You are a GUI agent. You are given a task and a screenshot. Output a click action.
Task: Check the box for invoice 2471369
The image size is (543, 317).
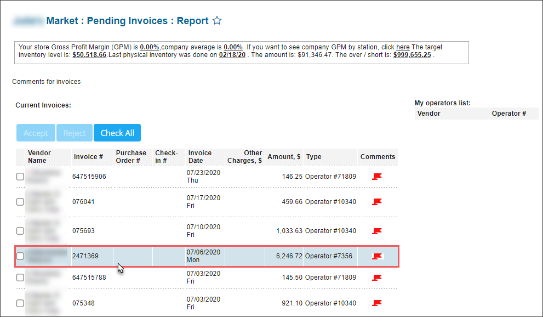click(x=20, y=255)
